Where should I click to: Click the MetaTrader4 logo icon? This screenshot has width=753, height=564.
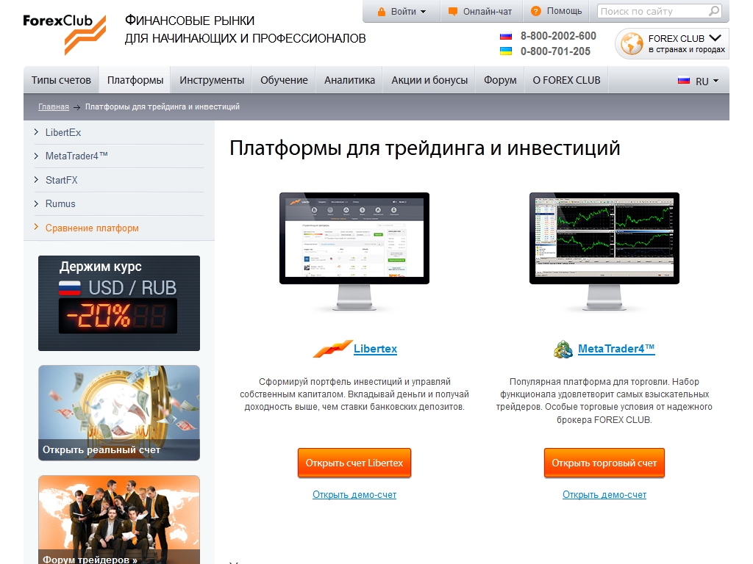(563, 350)
